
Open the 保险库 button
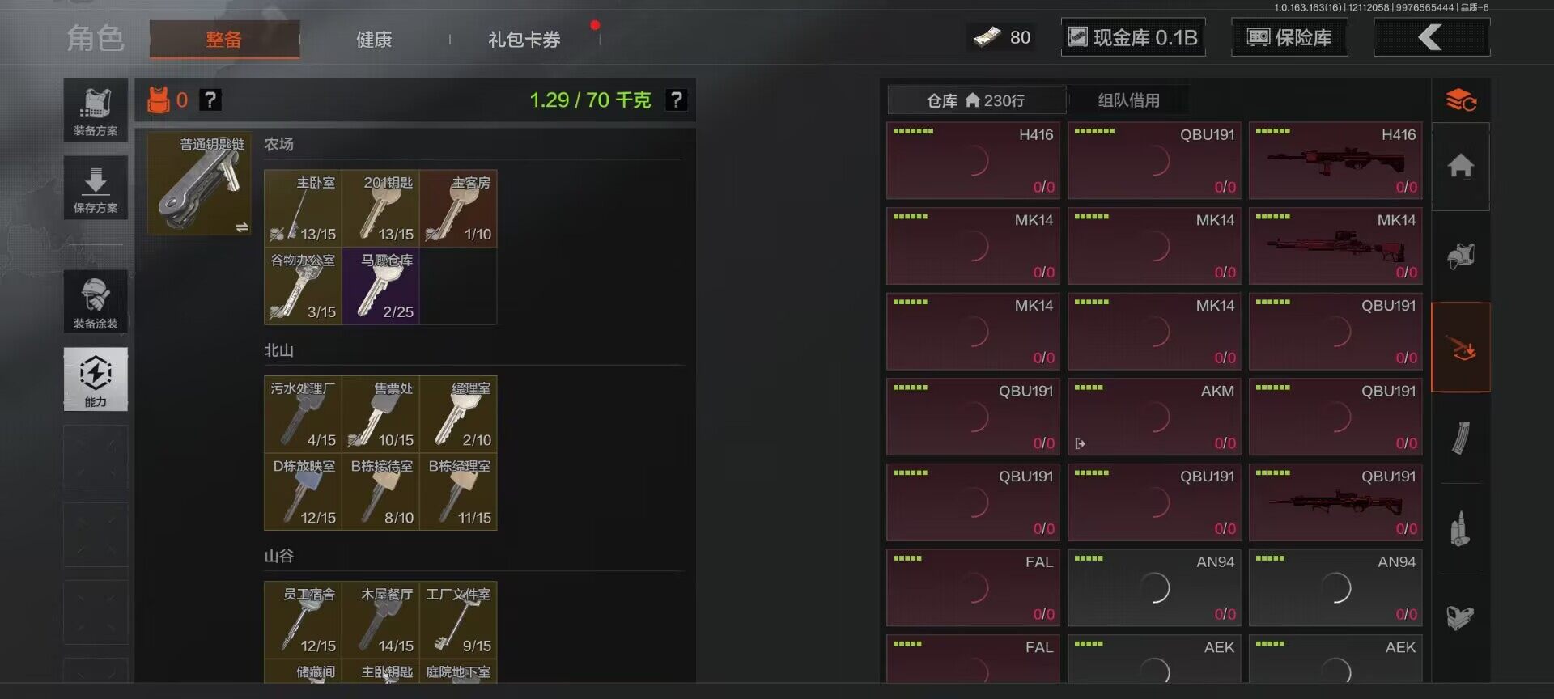(x=1289, y=37)
